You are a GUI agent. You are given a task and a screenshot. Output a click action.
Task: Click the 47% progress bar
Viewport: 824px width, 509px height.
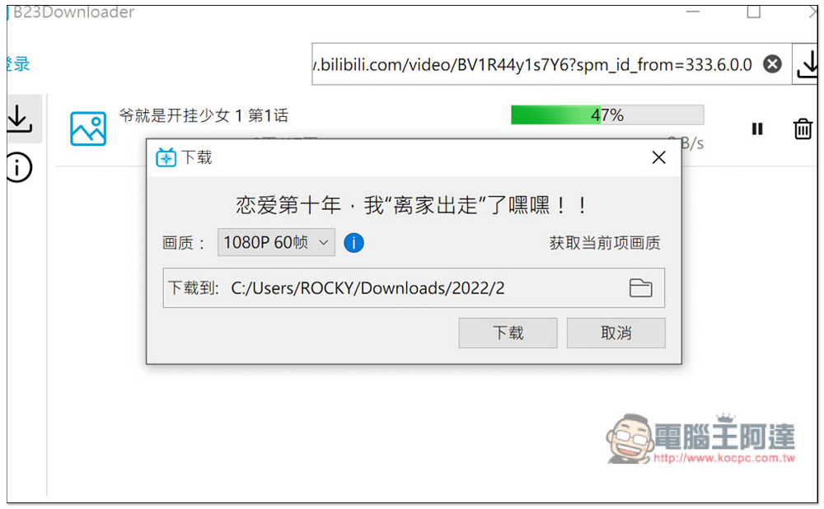pos(607,115)
